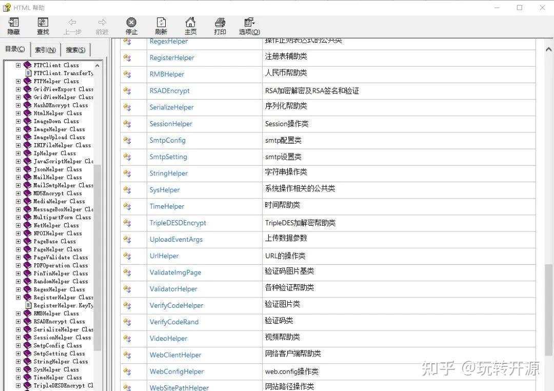Click the description text "人民币帮助类"

(286, 73)
